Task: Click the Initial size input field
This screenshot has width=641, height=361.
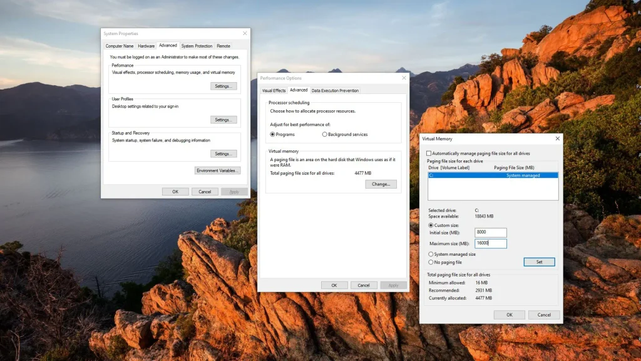Action: (491, 233)
